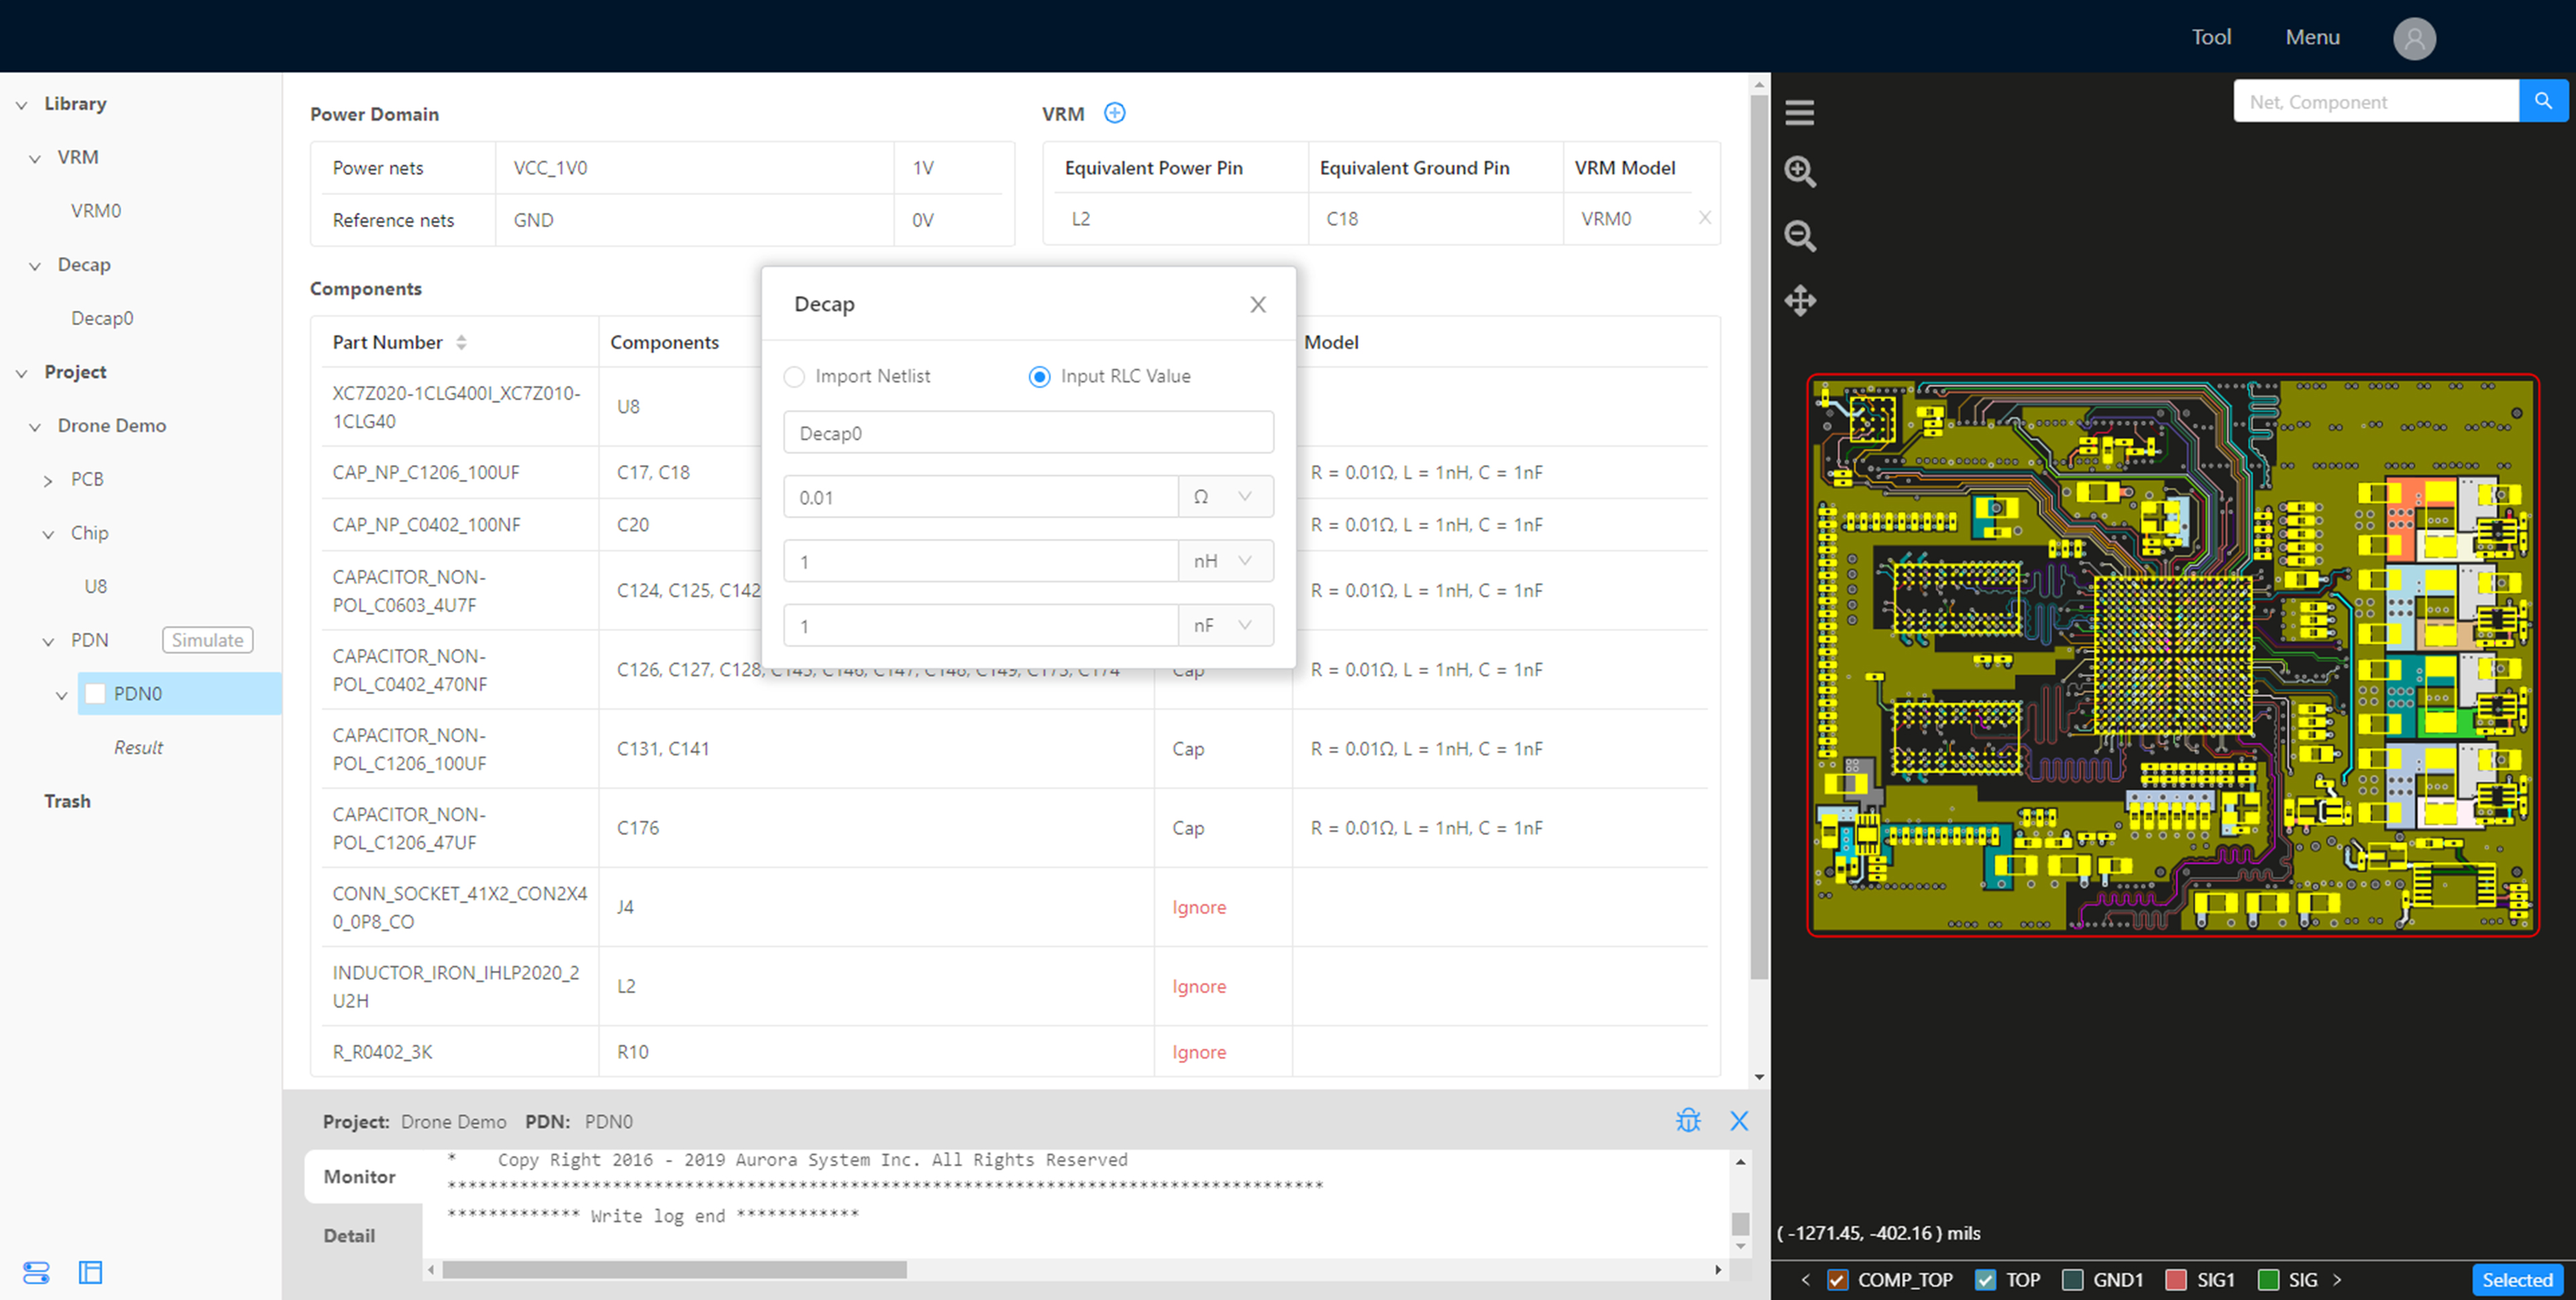Viewport: 2576px width, 1300px height.
Task: Add a VRM with plus icon
Action: tap(1114, 113)
